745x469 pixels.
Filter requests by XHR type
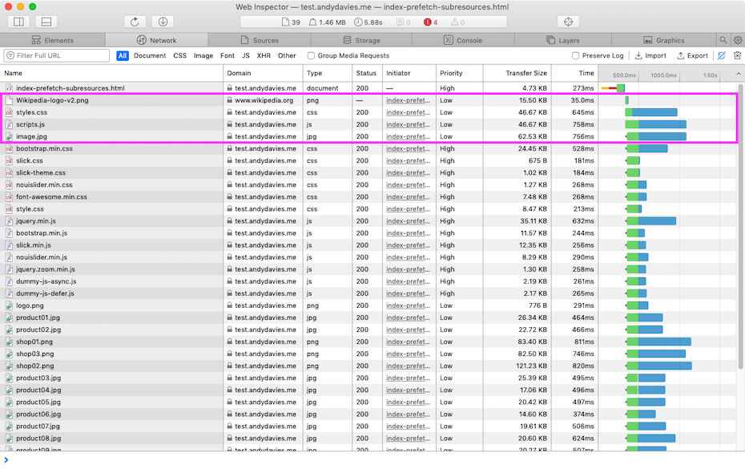[x=264, y=55]
